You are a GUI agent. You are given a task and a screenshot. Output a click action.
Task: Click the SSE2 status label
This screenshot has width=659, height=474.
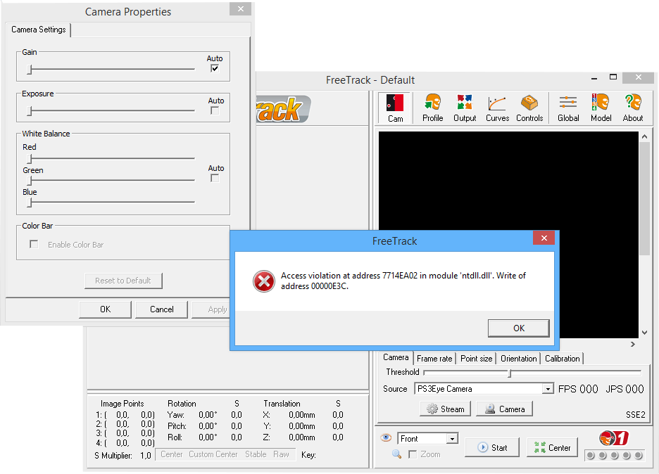pos(635,415)
